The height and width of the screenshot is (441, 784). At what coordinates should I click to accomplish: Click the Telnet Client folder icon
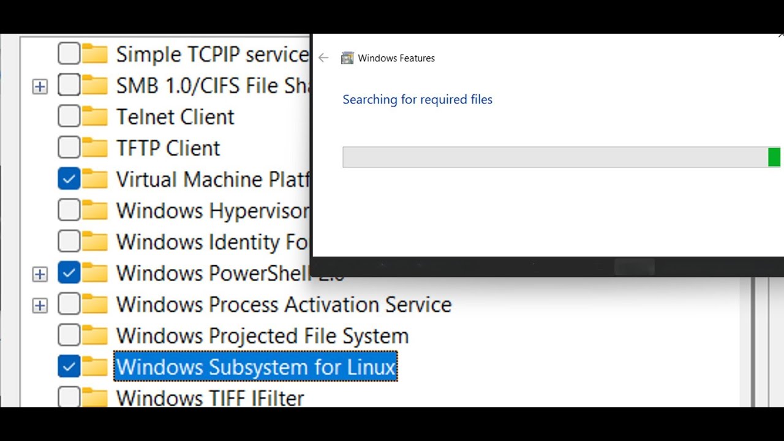coord(95,116)
